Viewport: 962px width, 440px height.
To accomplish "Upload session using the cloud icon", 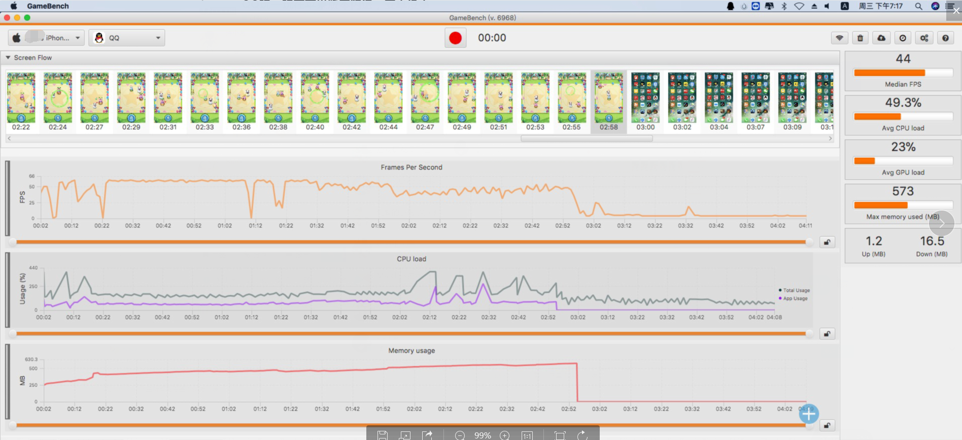I will tap(882, 38).
